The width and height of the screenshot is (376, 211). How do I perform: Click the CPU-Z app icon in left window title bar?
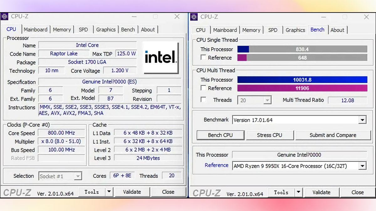(x=4, y=16)
